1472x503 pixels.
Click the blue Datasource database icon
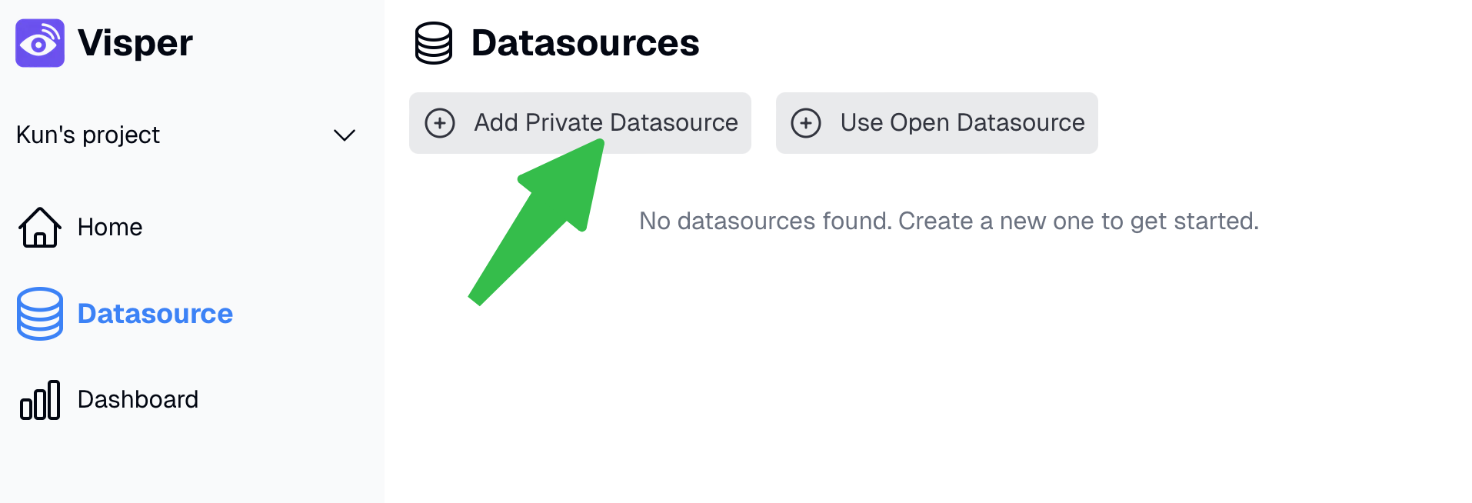tap(40, 314)
